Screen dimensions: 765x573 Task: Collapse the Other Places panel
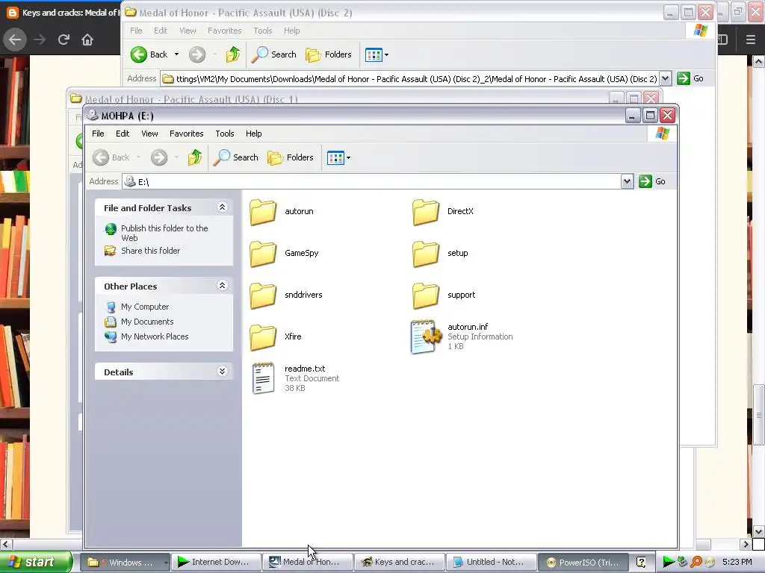pos(222,286)
